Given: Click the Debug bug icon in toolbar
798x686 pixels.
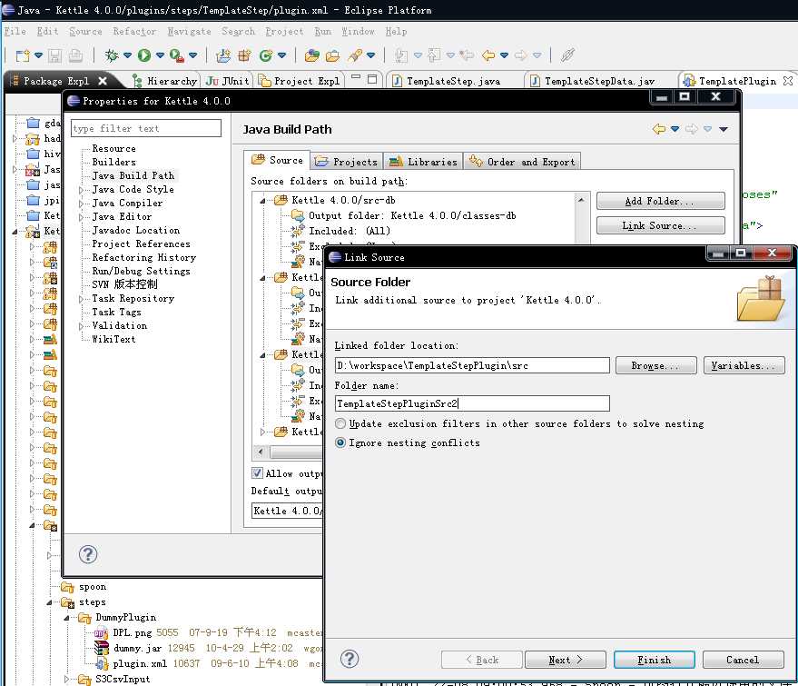Looking at the screenshot, I should click(111, 55).
